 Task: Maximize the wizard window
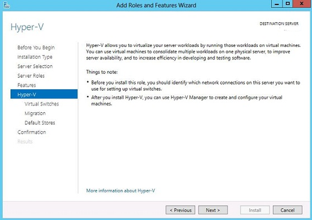point(287,4)
